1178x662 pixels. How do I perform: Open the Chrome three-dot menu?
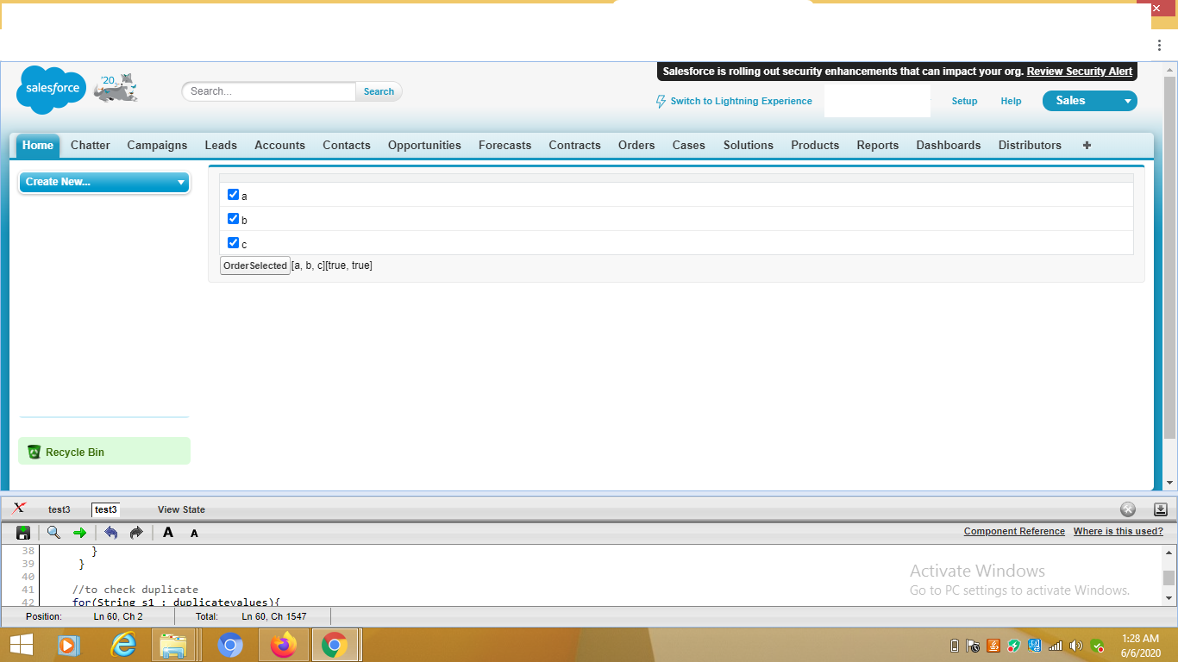1160,45
